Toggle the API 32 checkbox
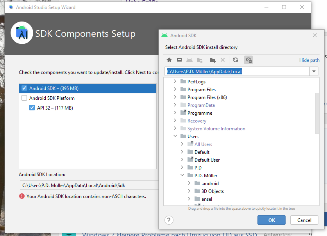327x236 pixels. [32, 108]
